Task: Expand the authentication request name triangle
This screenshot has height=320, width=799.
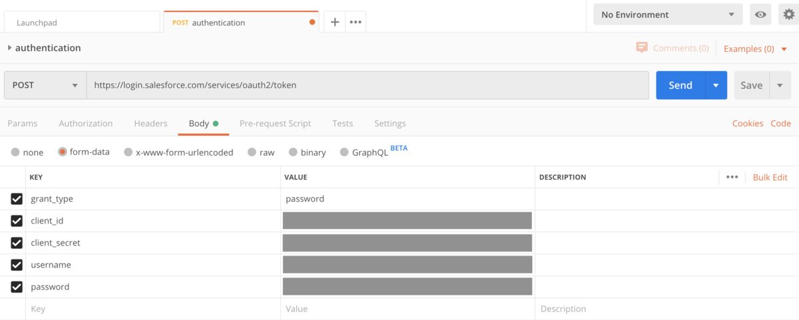Action: pyautogui.click(x=9, y=48)
